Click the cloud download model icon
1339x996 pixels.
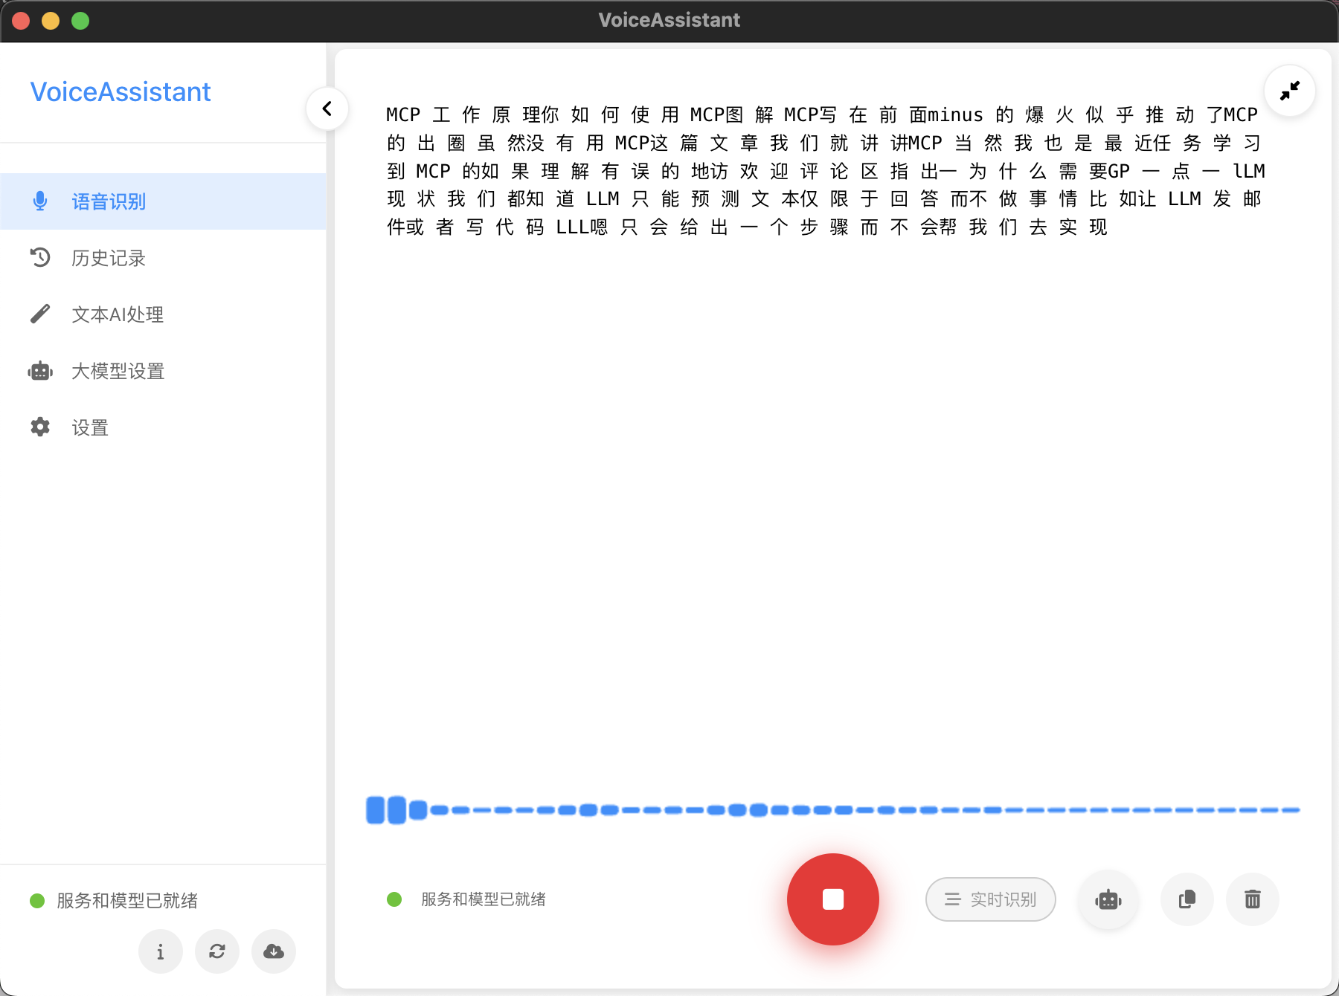[x=273, y=951]
